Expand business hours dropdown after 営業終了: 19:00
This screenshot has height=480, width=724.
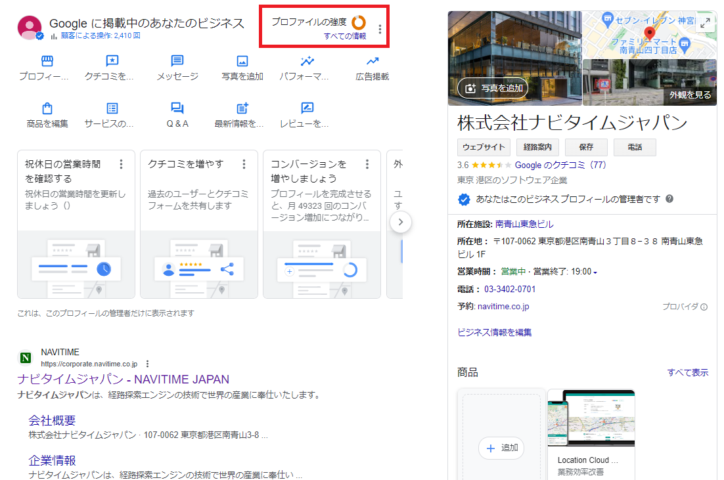[x=595, y=273]
